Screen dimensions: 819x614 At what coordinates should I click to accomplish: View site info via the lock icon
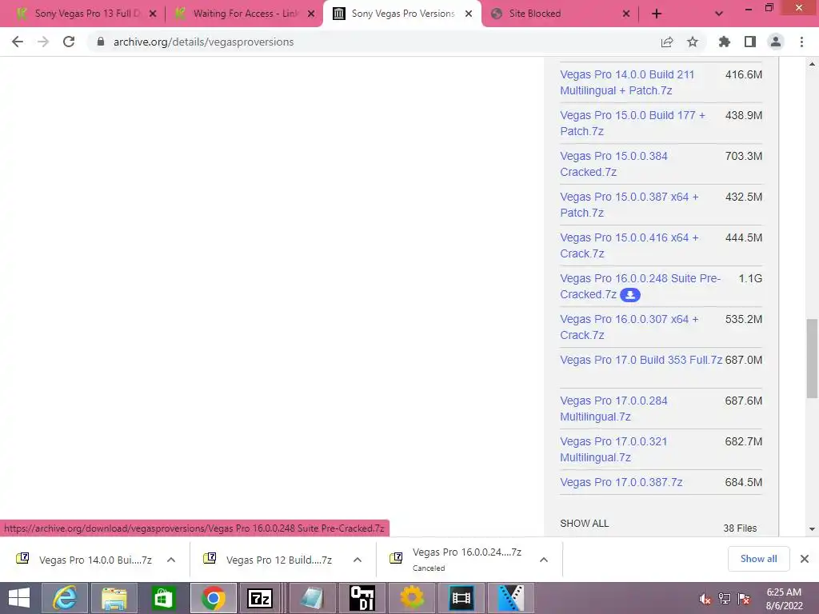click(x=101, y=42)
